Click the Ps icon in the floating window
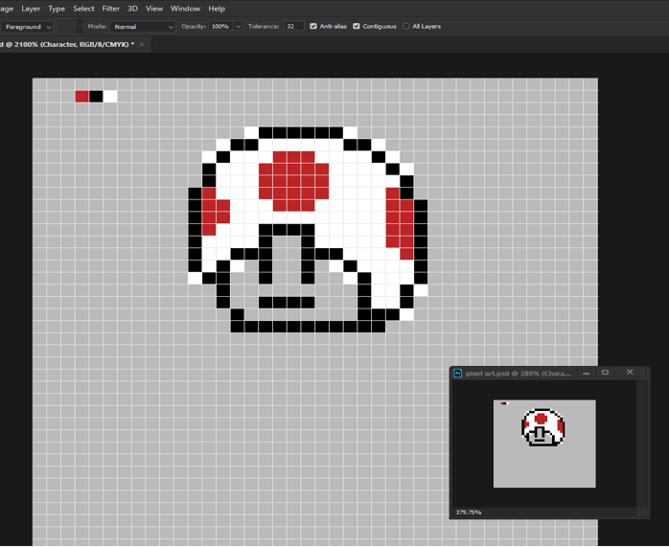The image size is (669, 547). pyautogui.click(x=458, y=374)
